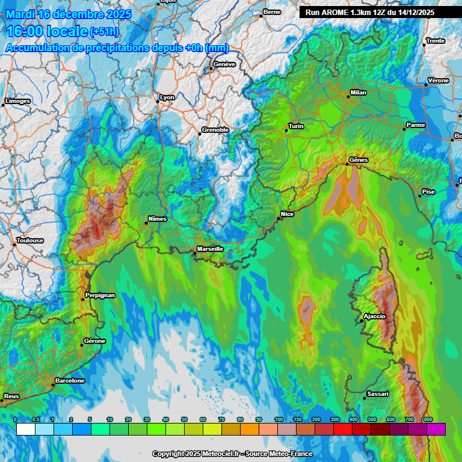Select the Sassari city label
This screenshot has width=462, height=462.
378,394
